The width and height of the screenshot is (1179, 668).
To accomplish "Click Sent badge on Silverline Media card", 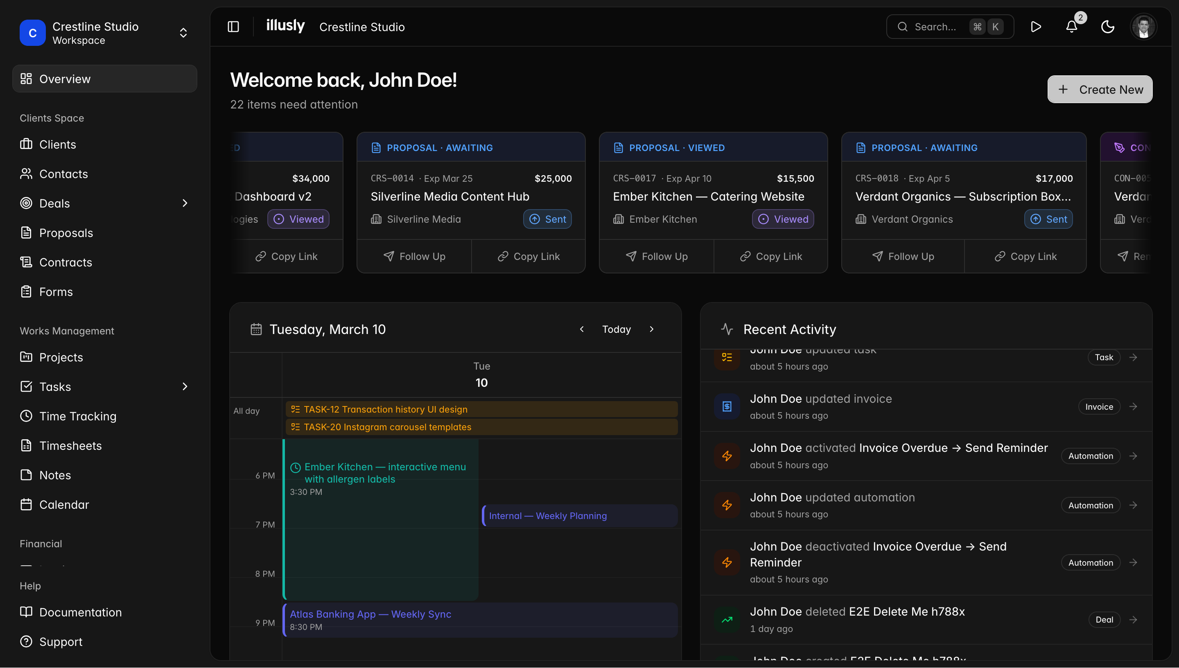I will pos(547,219).
